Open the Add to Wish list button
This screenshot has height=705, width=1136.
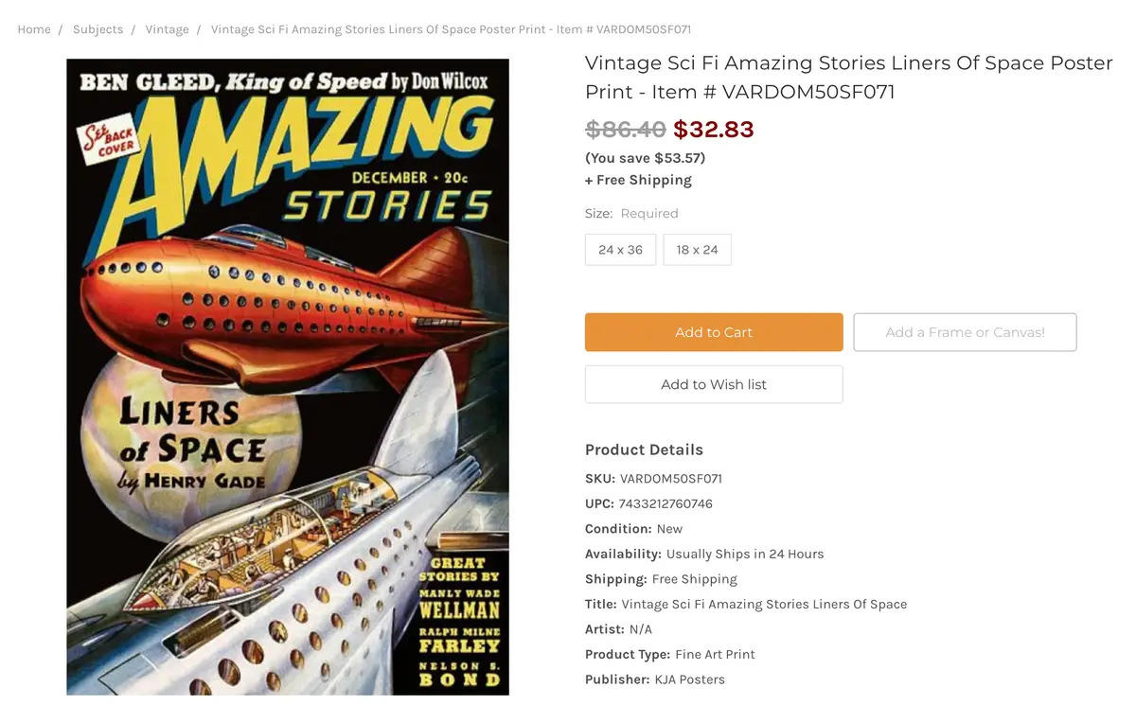714,384
